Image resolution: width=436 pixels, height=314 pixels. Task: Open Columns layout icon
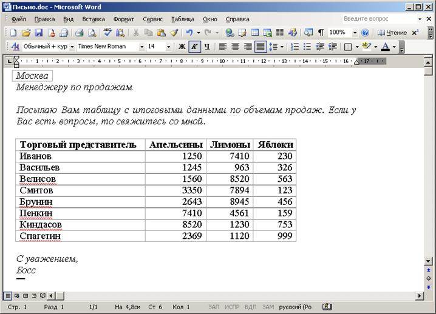(280, 33)
